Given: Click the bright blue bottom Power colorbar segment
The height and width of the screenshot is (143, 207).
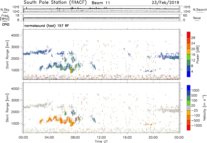Looking at the screenshot, I should (189, 74).
